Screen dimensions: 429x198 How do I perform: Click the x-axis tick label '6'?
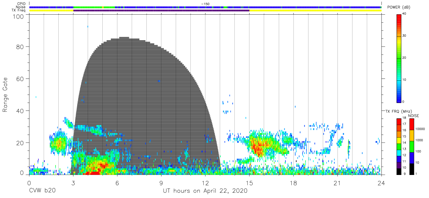pos(117,183)
